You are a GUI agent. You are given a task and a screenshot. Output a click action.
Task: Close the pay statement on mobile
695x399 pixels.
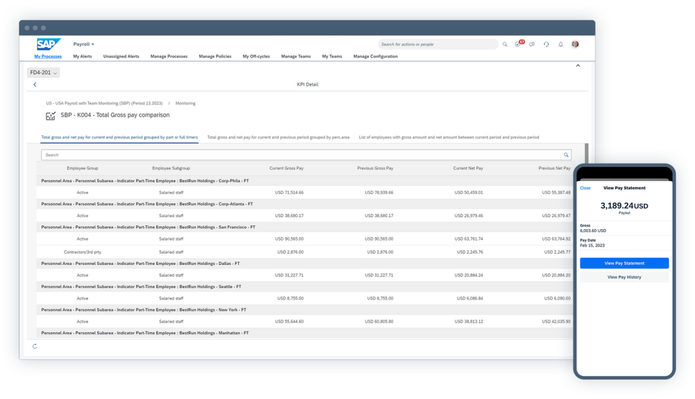[585, 188]
